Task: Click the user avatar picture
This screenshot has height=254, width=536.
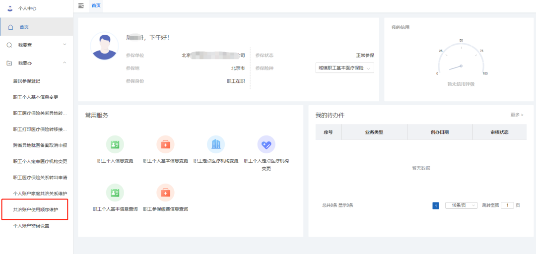Action: (x=104, y=46)
